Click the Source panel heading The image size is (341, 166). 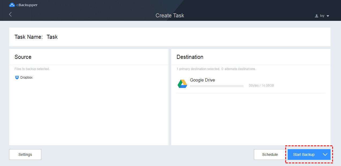[x=23, y=57]
